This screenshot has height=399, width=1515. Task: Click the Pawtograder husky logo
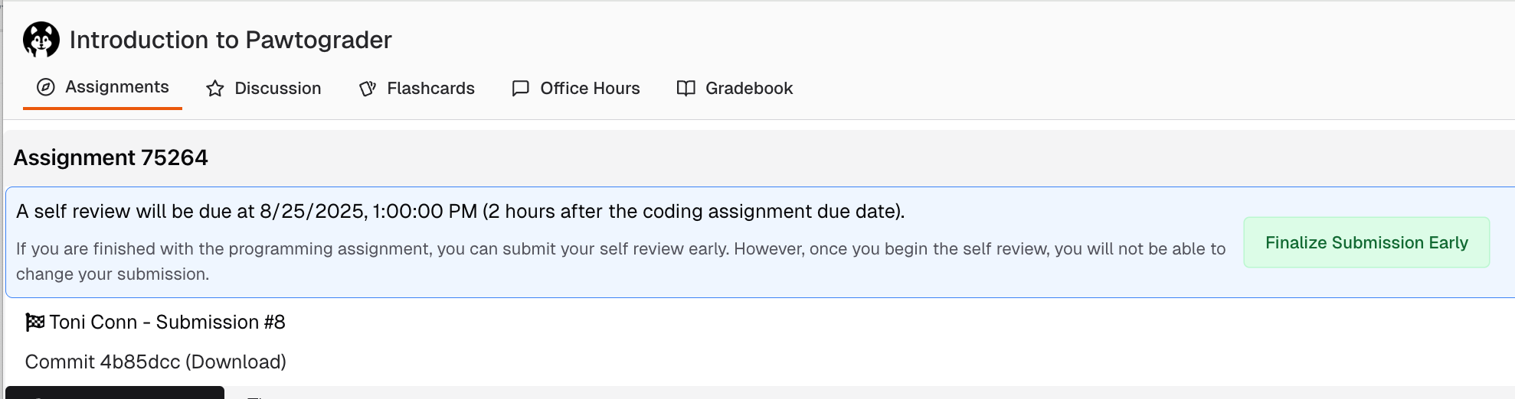click(41, 40)
